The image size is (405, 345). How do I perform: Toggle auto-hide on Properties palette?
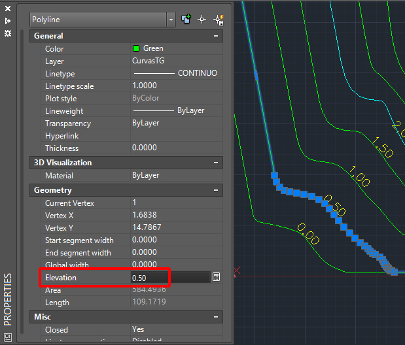tap(8, 21)
